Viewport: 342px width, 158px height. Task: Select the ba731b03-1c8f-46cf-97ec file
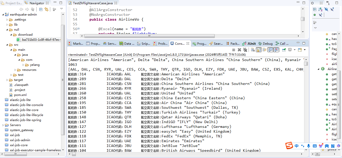click(38, 40)
